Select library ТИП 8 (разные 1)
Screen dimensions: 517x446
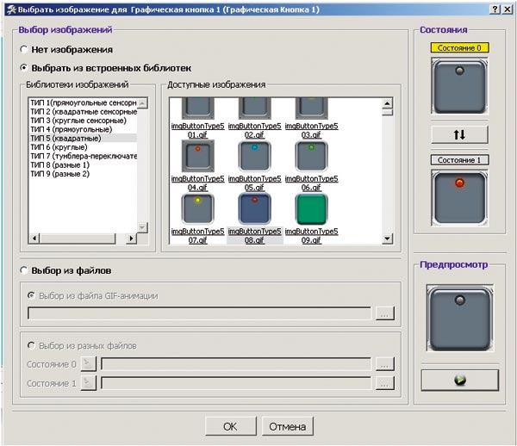pos(83,165)
